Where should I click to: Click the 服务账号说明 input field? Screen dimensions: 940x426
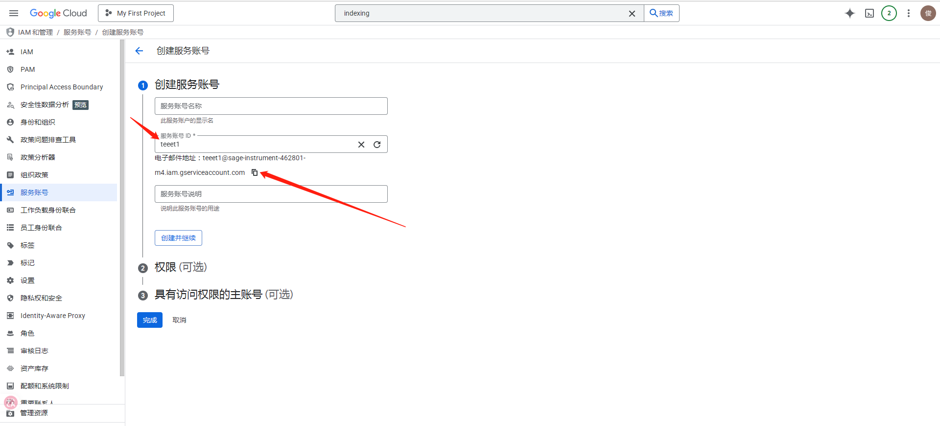pos(271,194)
